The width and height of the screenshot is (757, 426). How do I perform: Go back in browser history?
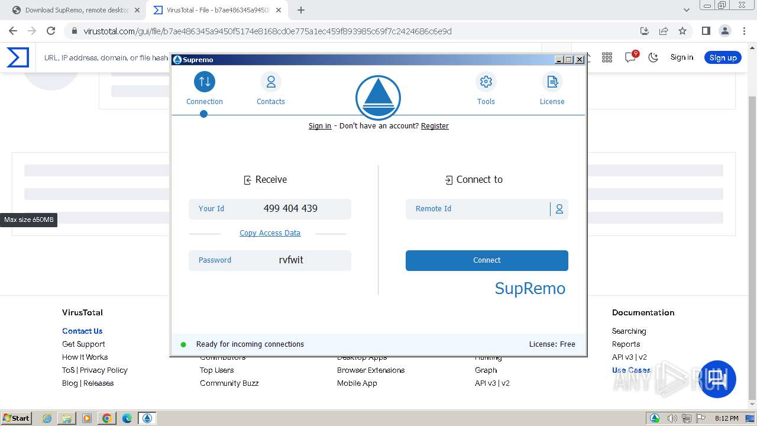pos(13,31)
